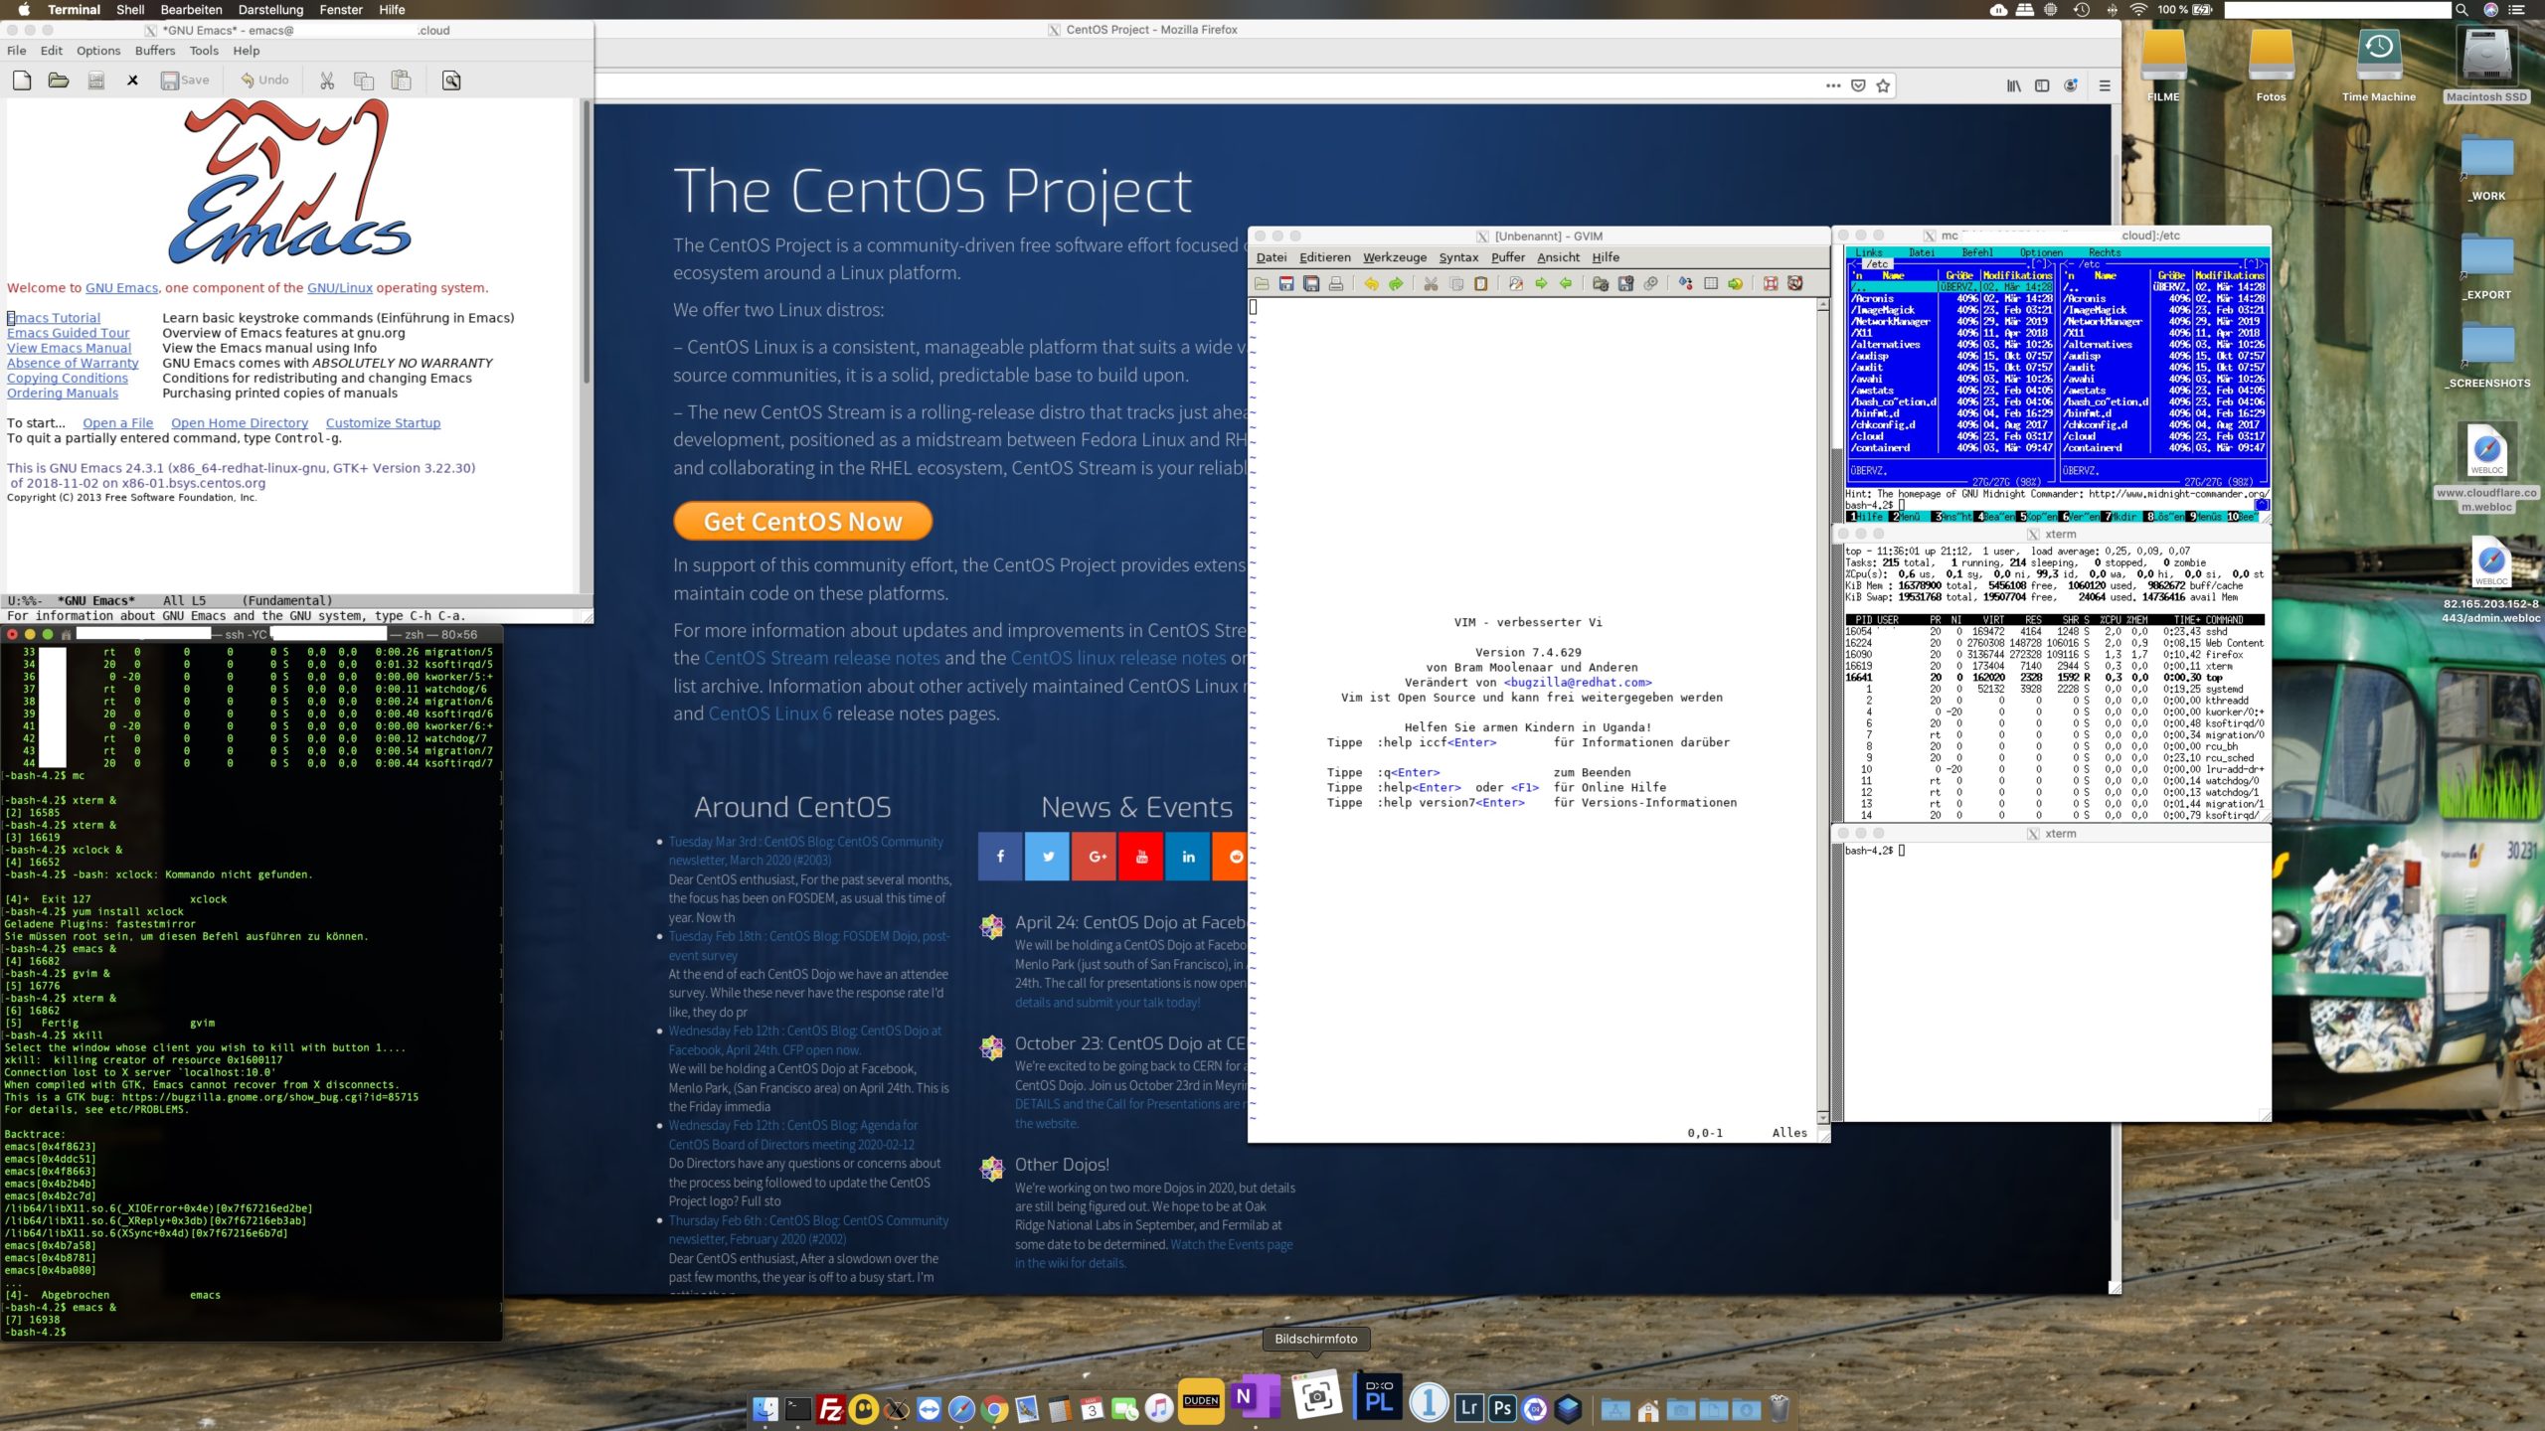2545x1431 pixels.
Task: Open the Time Machine drive on desktop
Action: coord(2378,65)
